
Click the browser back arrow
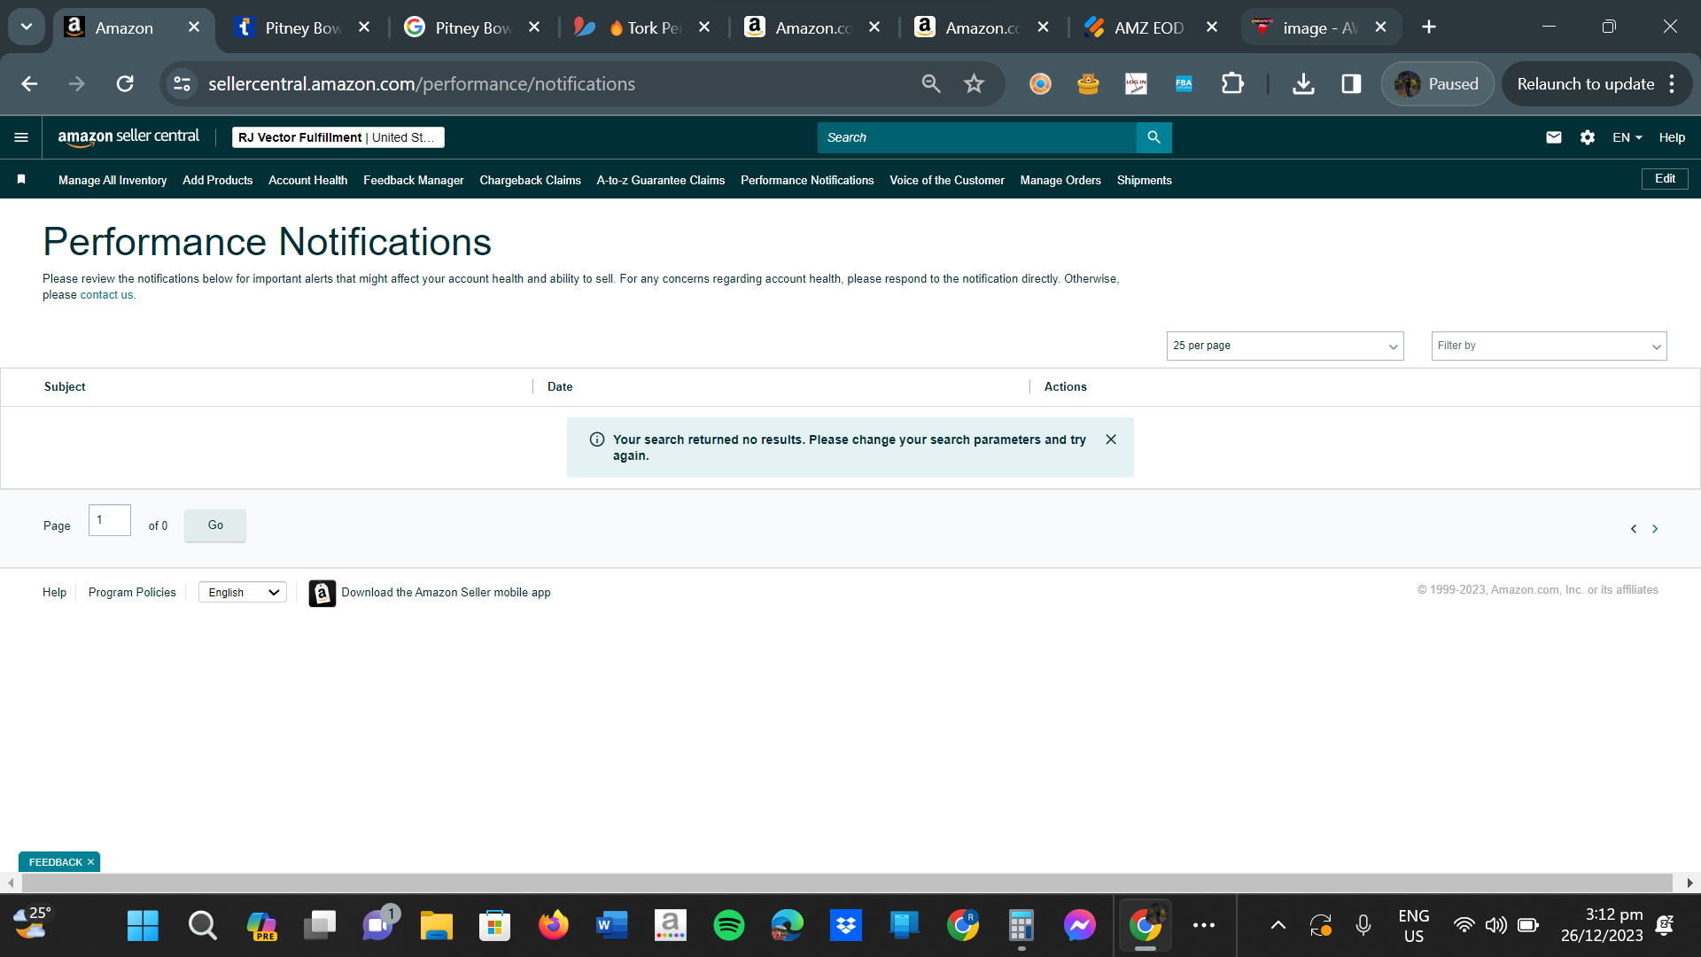pos(29,84)
